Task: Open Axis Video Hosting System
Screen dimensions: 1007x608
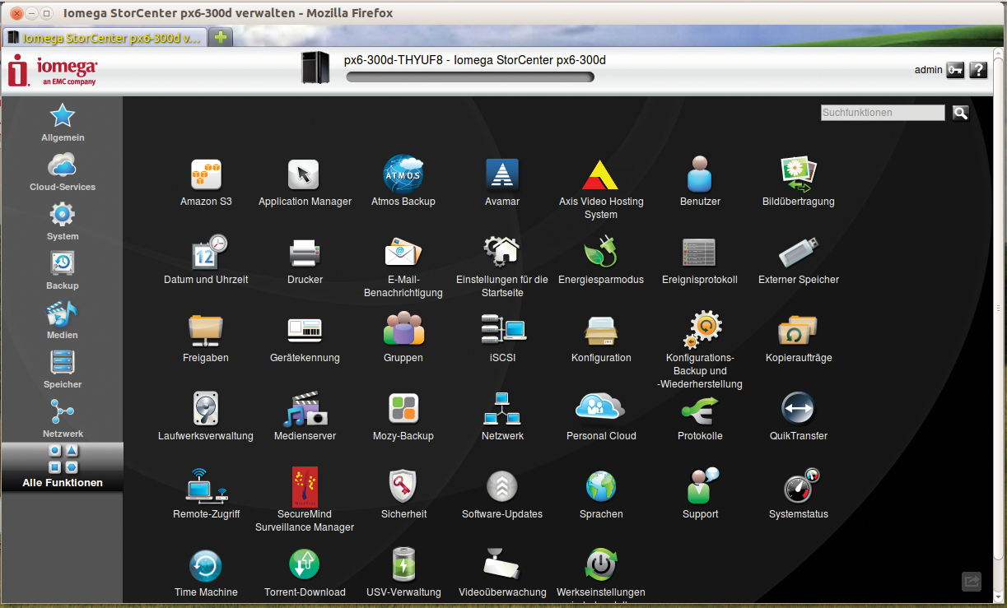Action: coord(601,175)
